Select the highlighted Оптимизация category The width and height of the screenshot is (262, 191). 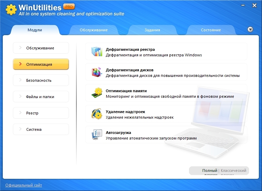(41, 64)
